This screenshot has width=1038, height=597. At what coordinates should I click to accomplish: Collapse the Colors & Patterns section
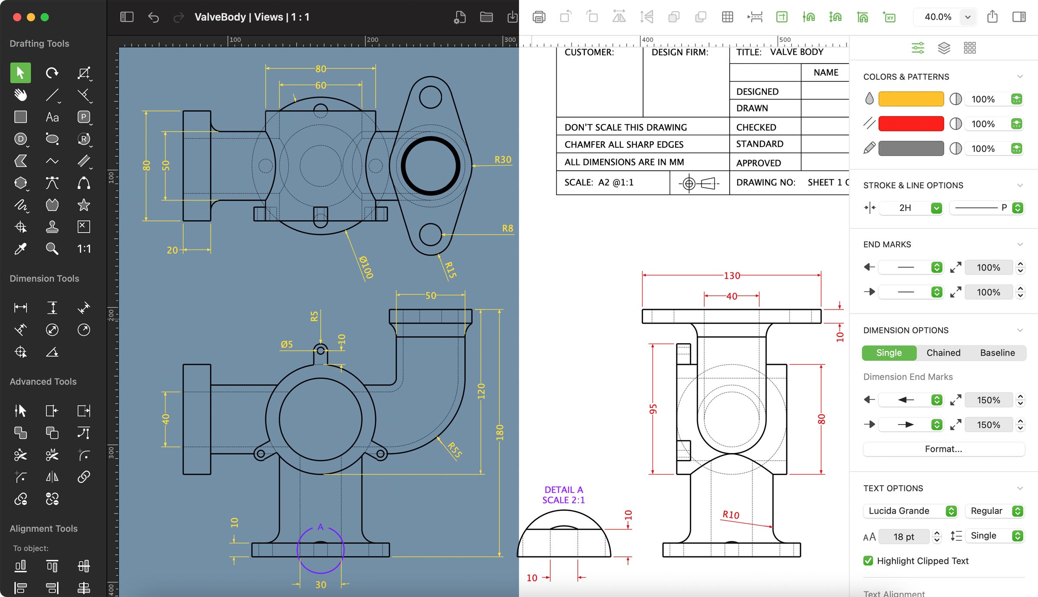1020,77
